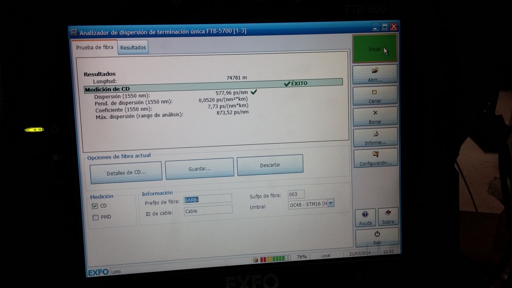Enable the PMD measurement checkbox
Image resolution: width=512 pixels, height=288 pixels.
96,218
